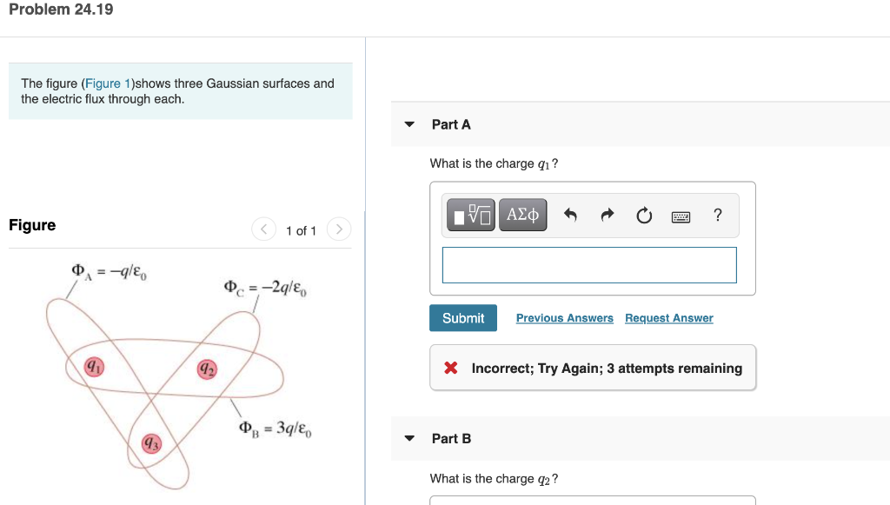Collapse the Part B section
890x505 pixels.
[408, 438]
